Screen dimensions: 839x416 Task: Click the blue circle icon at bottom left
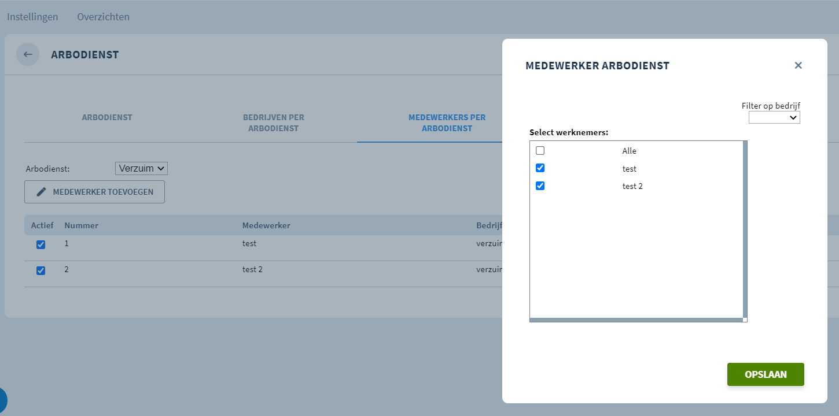tap(2, 400)
